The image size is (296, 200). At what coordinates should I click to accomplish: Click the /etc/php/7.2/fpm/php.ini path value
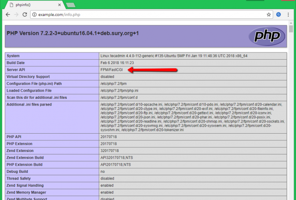(119, 91)
